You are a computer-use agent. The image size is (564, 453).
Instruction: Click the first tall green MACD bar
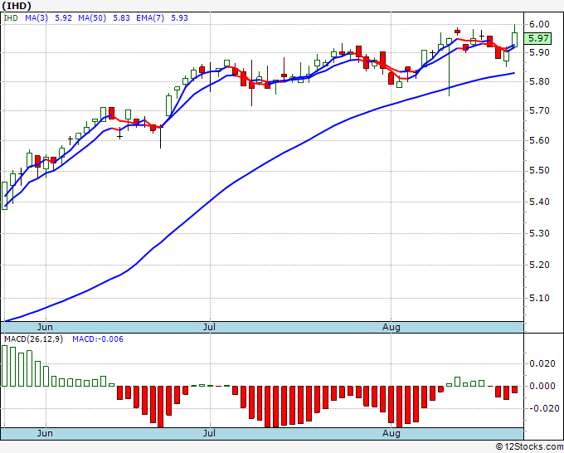5,366
